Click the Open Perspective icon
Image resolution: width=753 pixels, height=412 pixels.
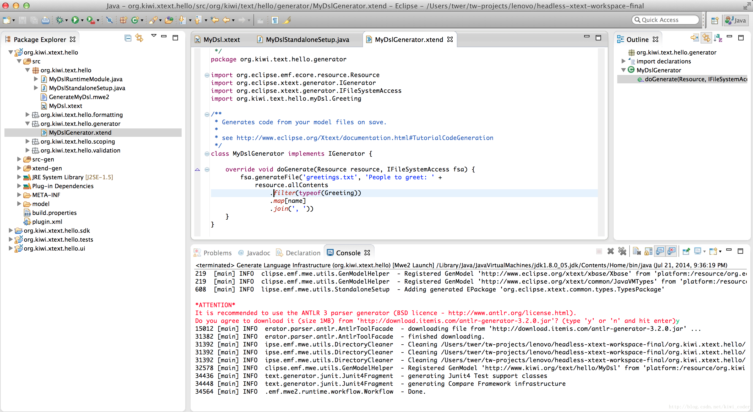tap(715, 20)
